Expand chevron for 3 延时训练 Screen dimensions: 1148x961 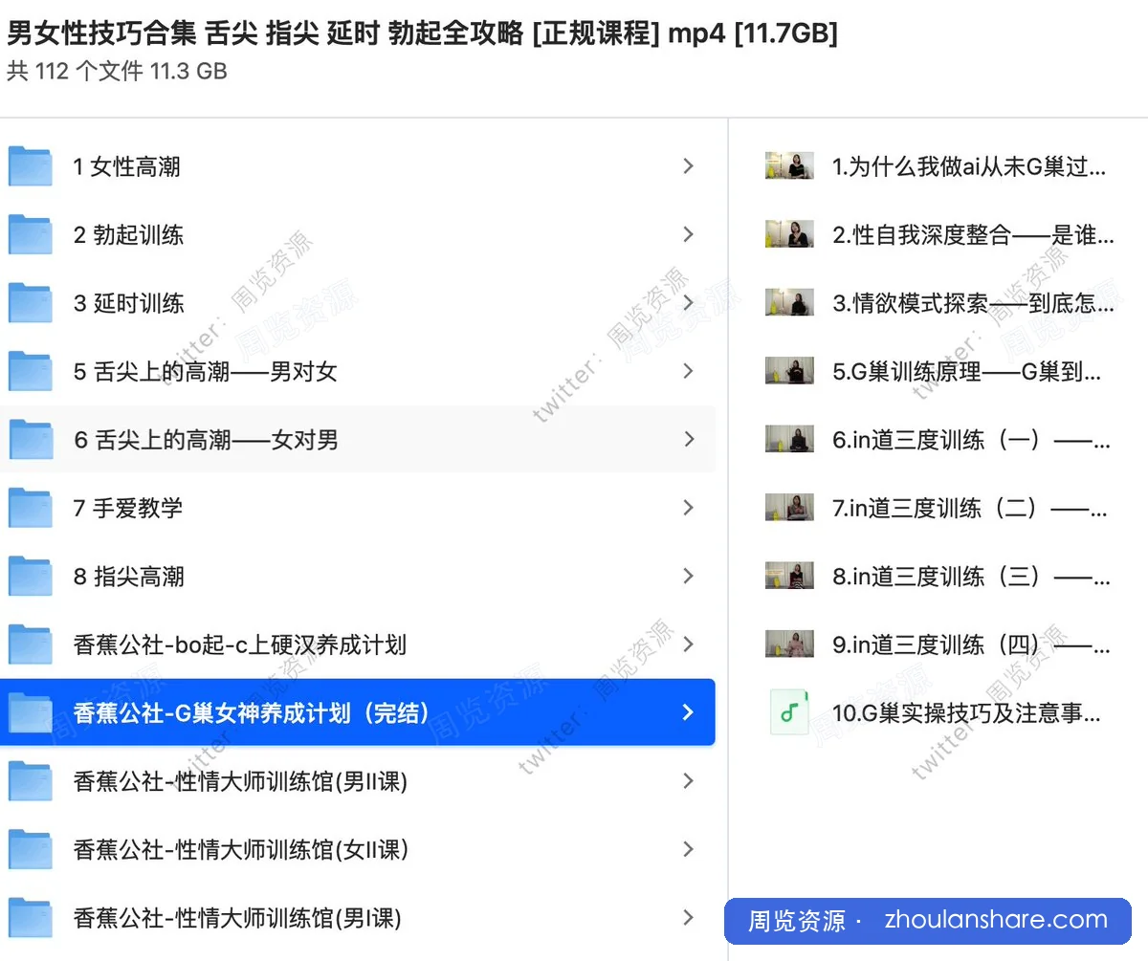click(x=688, y=303)
